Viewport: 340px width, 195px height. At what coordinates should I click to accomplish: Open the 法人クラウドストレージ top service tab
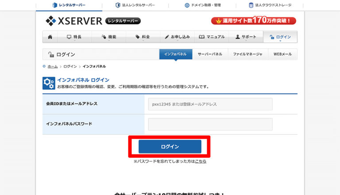click(270, 5)
